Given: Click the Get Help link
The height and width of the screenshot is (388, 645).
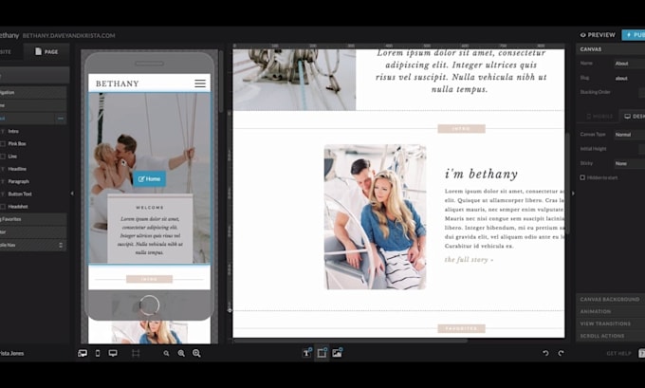Looking at the screenshot, I should (x=618, y=354).
